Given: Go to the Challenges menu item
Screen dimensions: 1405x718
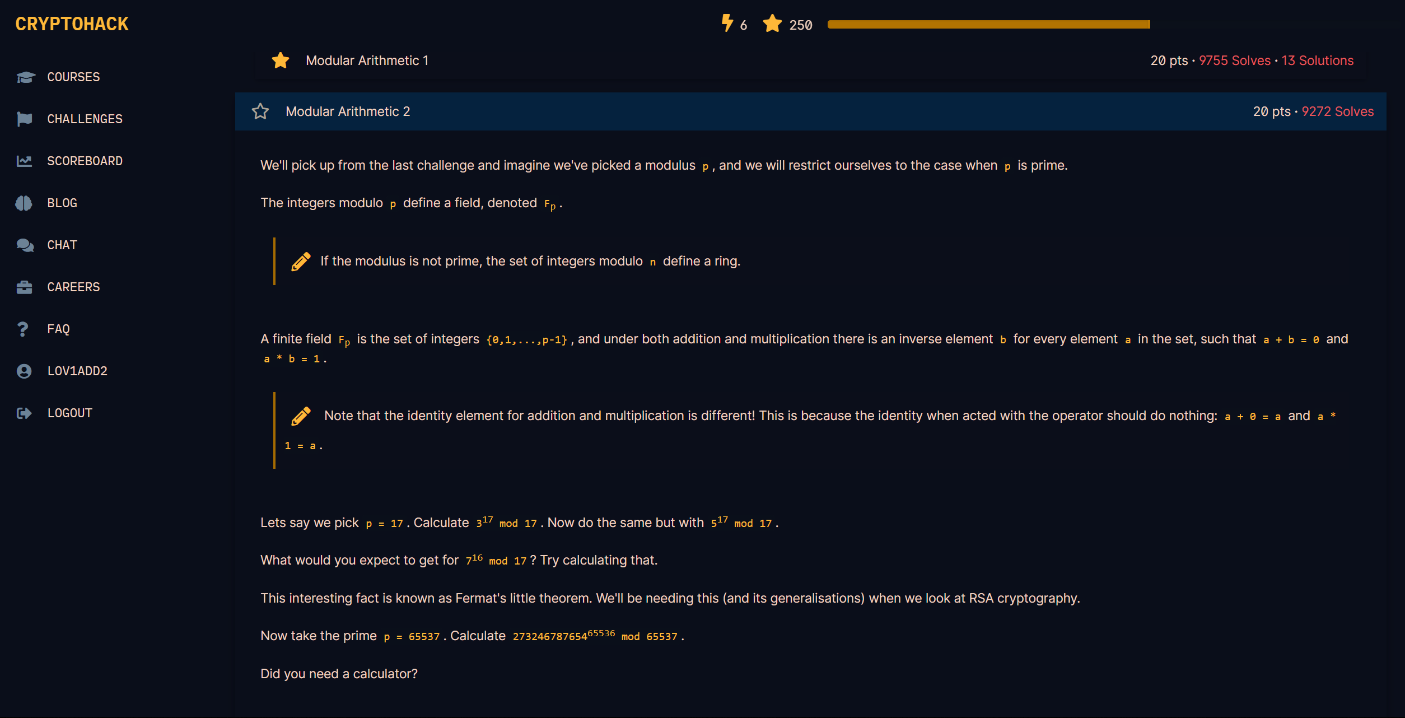Looking at the screenshot, I should [85, 119].
